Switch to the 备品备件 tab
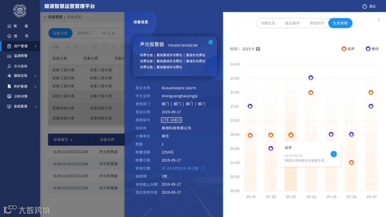 click(292, 23)
